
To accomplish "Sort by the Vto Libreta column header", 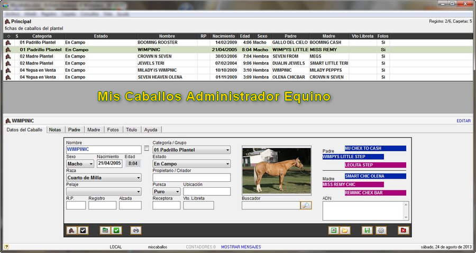I will (363, 36).
